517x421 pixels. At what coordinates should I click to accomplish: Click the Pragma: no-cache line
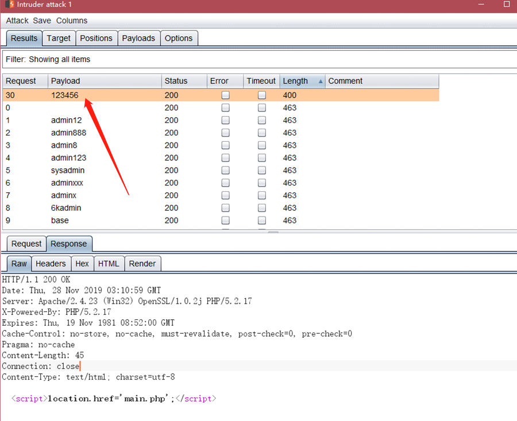[38, 345]
